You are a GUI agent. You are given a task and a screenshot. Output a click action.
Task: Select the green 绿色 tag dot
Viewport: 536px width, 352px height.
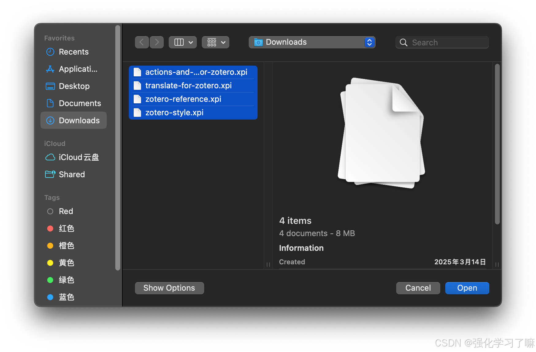coord(50,280)
